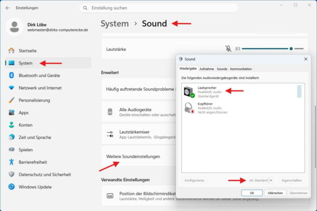Click the Sound dialog title speaker icon
317x211 pixels.
click(x=181, y=59)
